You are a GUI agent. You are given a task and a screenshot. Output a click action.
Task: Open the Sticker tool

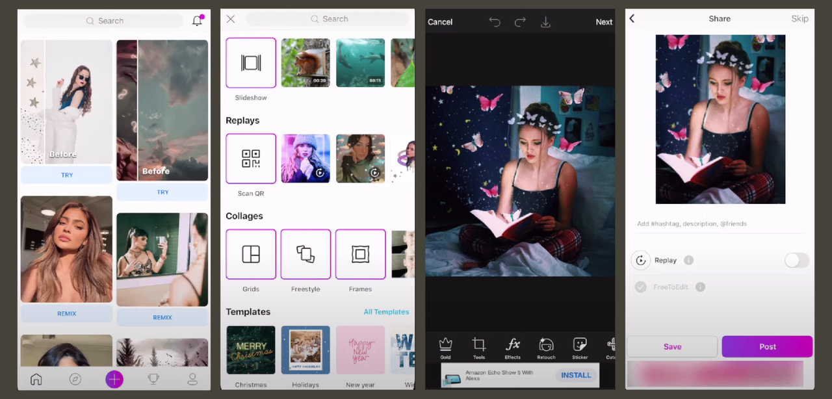tap(580, 348)
